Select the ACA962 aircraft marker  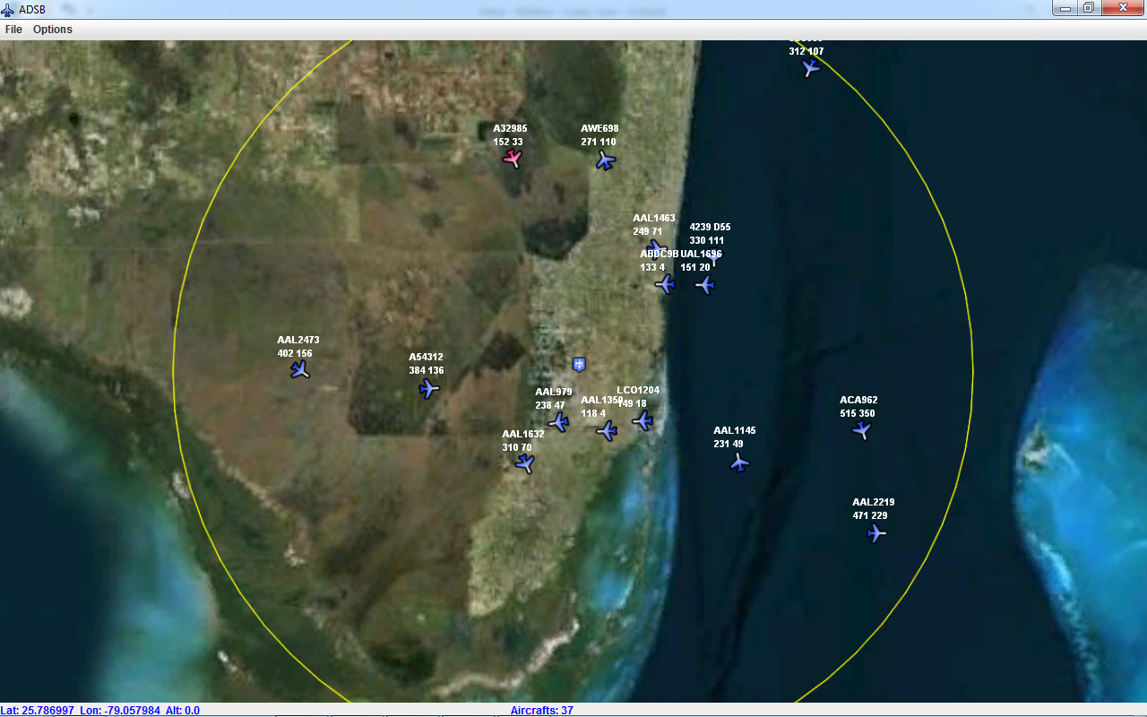coord(861,430)
